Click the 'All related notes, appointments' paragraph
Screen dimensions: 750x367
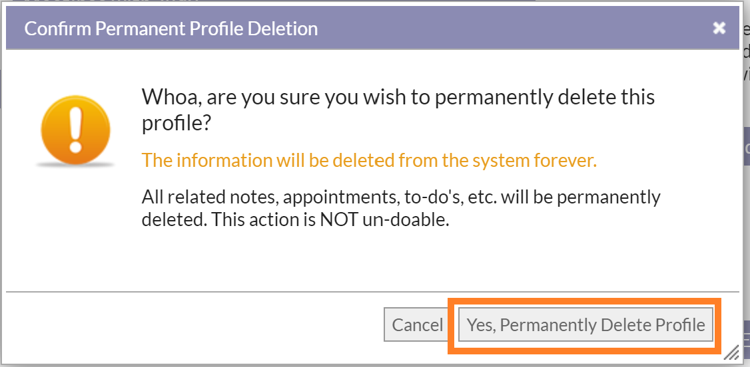pyautogui.click(x=401, y=208)
